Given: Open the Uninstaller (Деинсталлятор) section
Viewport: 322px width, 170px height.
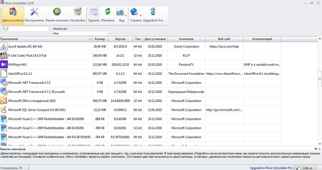Looking at the screenshot, I should tap(12, 15).
